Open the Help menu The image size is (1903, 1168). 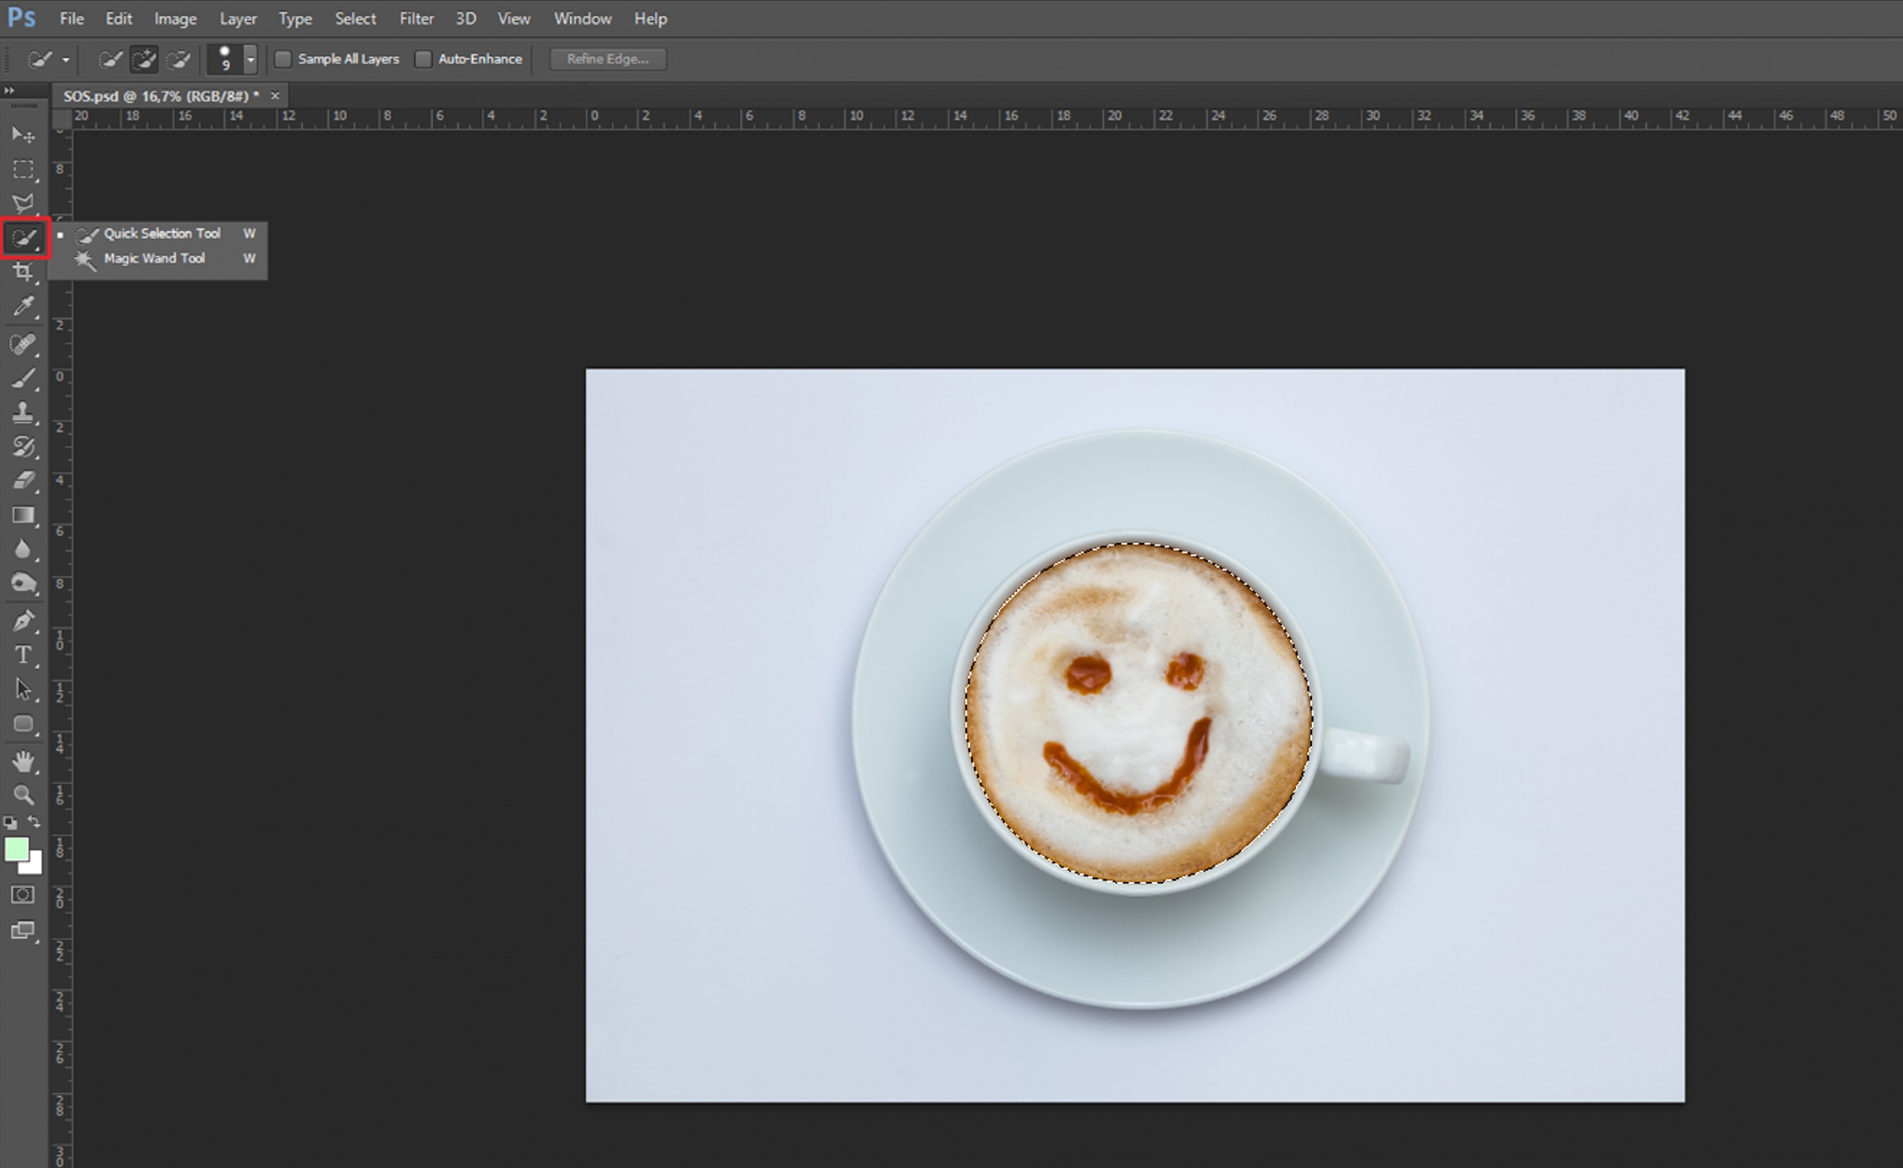(650, 18)
